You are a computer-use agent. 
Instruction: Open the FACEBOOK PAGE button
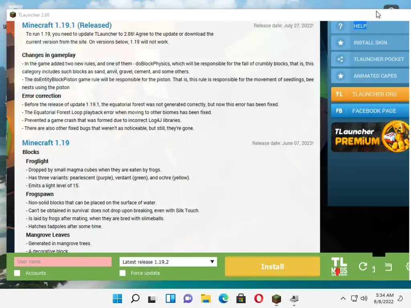370,111
